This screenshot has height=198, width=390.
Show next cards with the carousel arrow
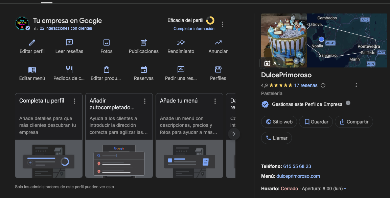click(x=233, y=134)
